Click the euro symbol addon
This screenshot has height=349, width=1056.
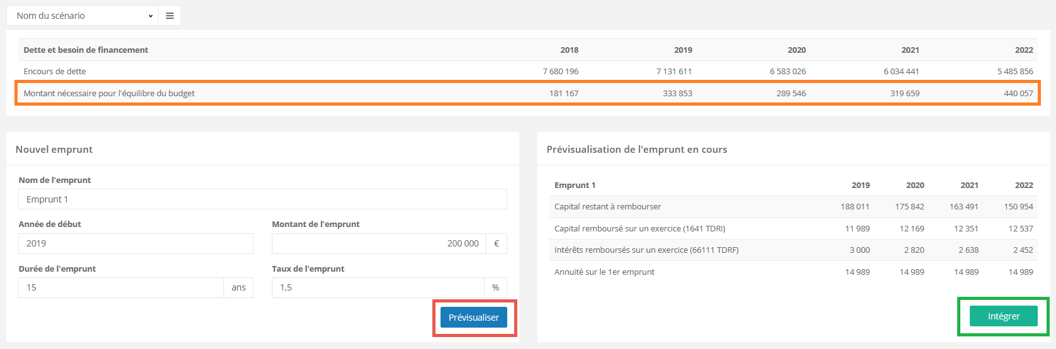tap(497, 243)
